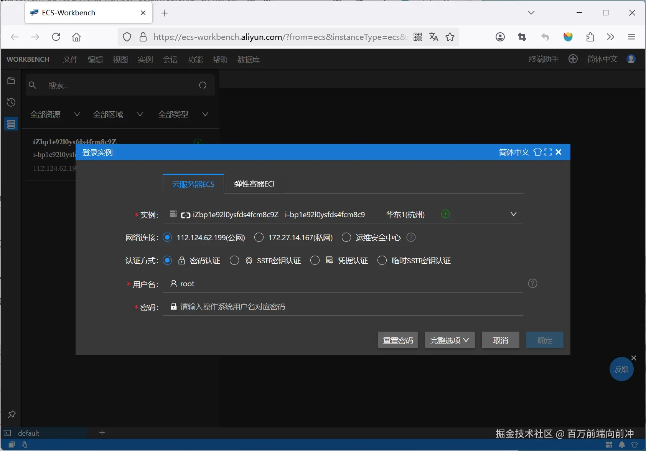The image size is (646, 451).
Task: Click the add-session plus icon in top bar
Action: 573,59
